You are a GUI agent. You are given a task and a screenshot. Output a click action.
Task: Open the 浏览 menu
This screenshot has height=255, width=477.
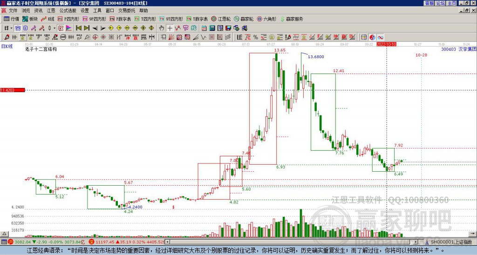click(26, 11)
